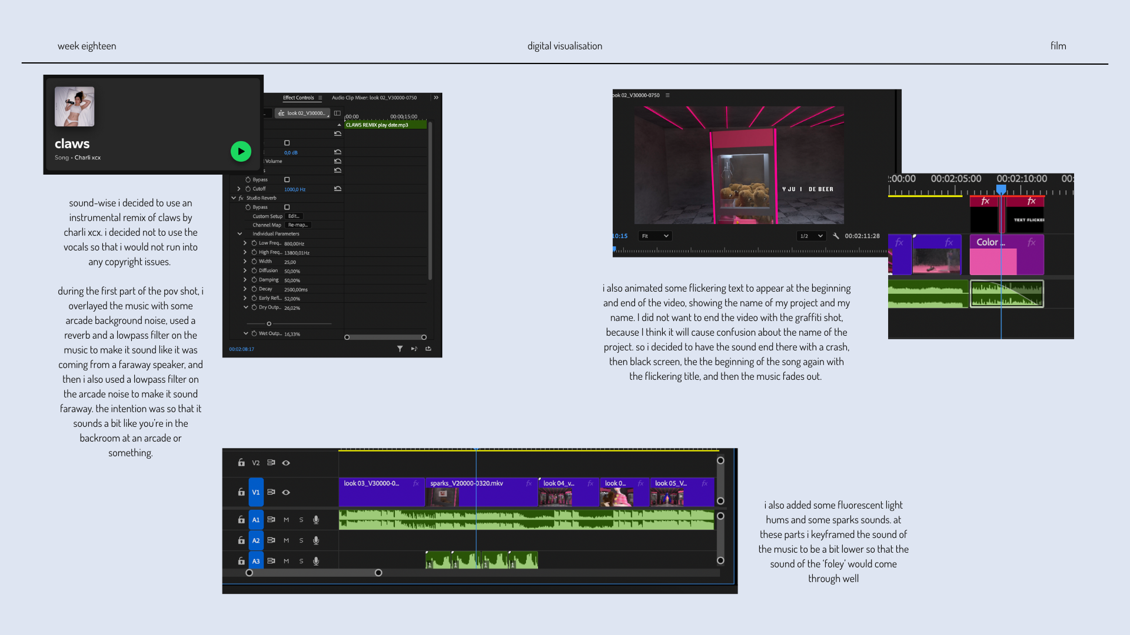Mute the A2 audio track

pyautogui.click(x=287, y=540)
